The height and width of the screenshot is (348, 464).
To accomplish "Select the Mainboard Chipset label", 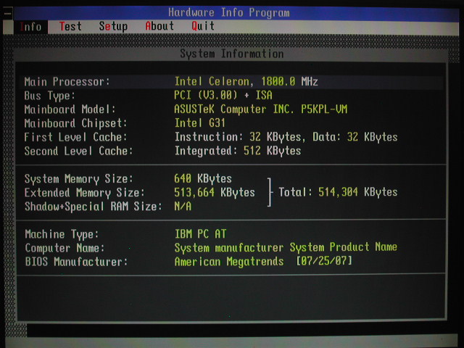I will pos(75,123).
